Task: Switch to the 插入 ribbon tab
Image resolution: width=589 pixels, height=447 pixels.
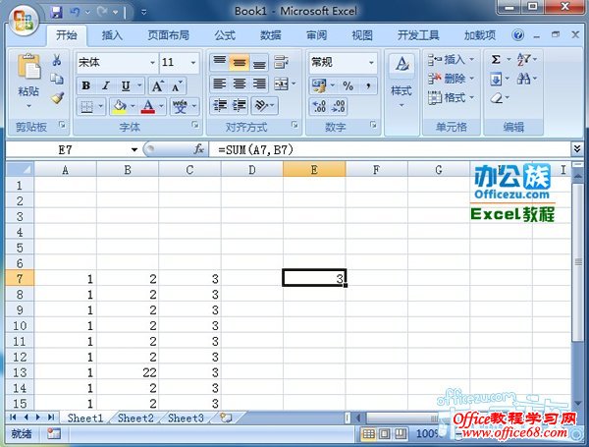Action: (x=112, y=35)
